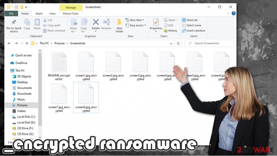277x156 pixels.
Task: Open CD Drive (G:)
Action: (23, 134)
